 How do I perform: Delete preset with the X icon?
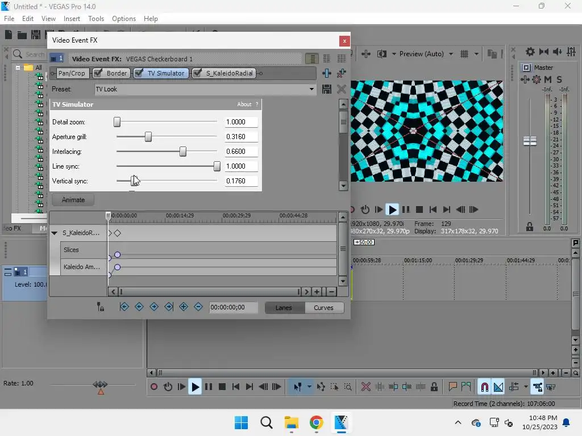click(x=341, y=89)
